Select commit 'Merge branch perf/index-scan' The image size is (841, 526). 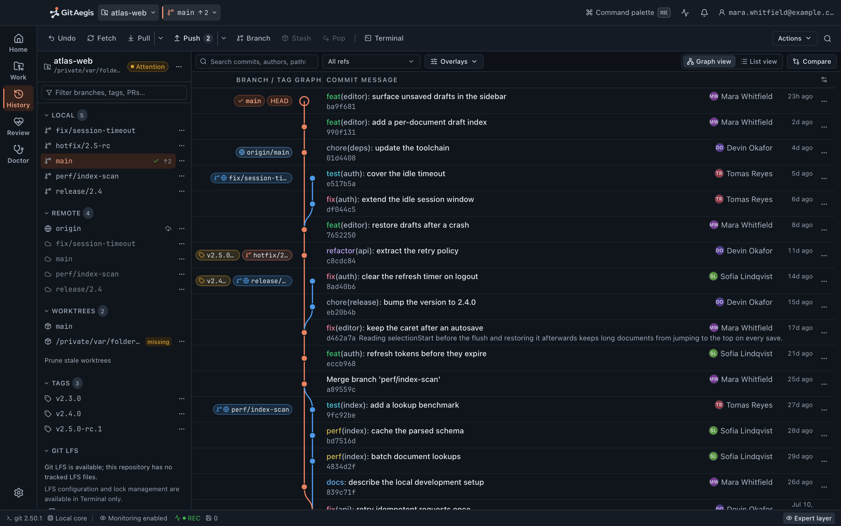[513, 384]
